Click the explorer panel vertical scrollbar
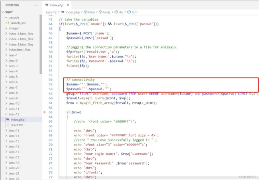Viewport: 259px width, 180px height. [x=41, y=45]
